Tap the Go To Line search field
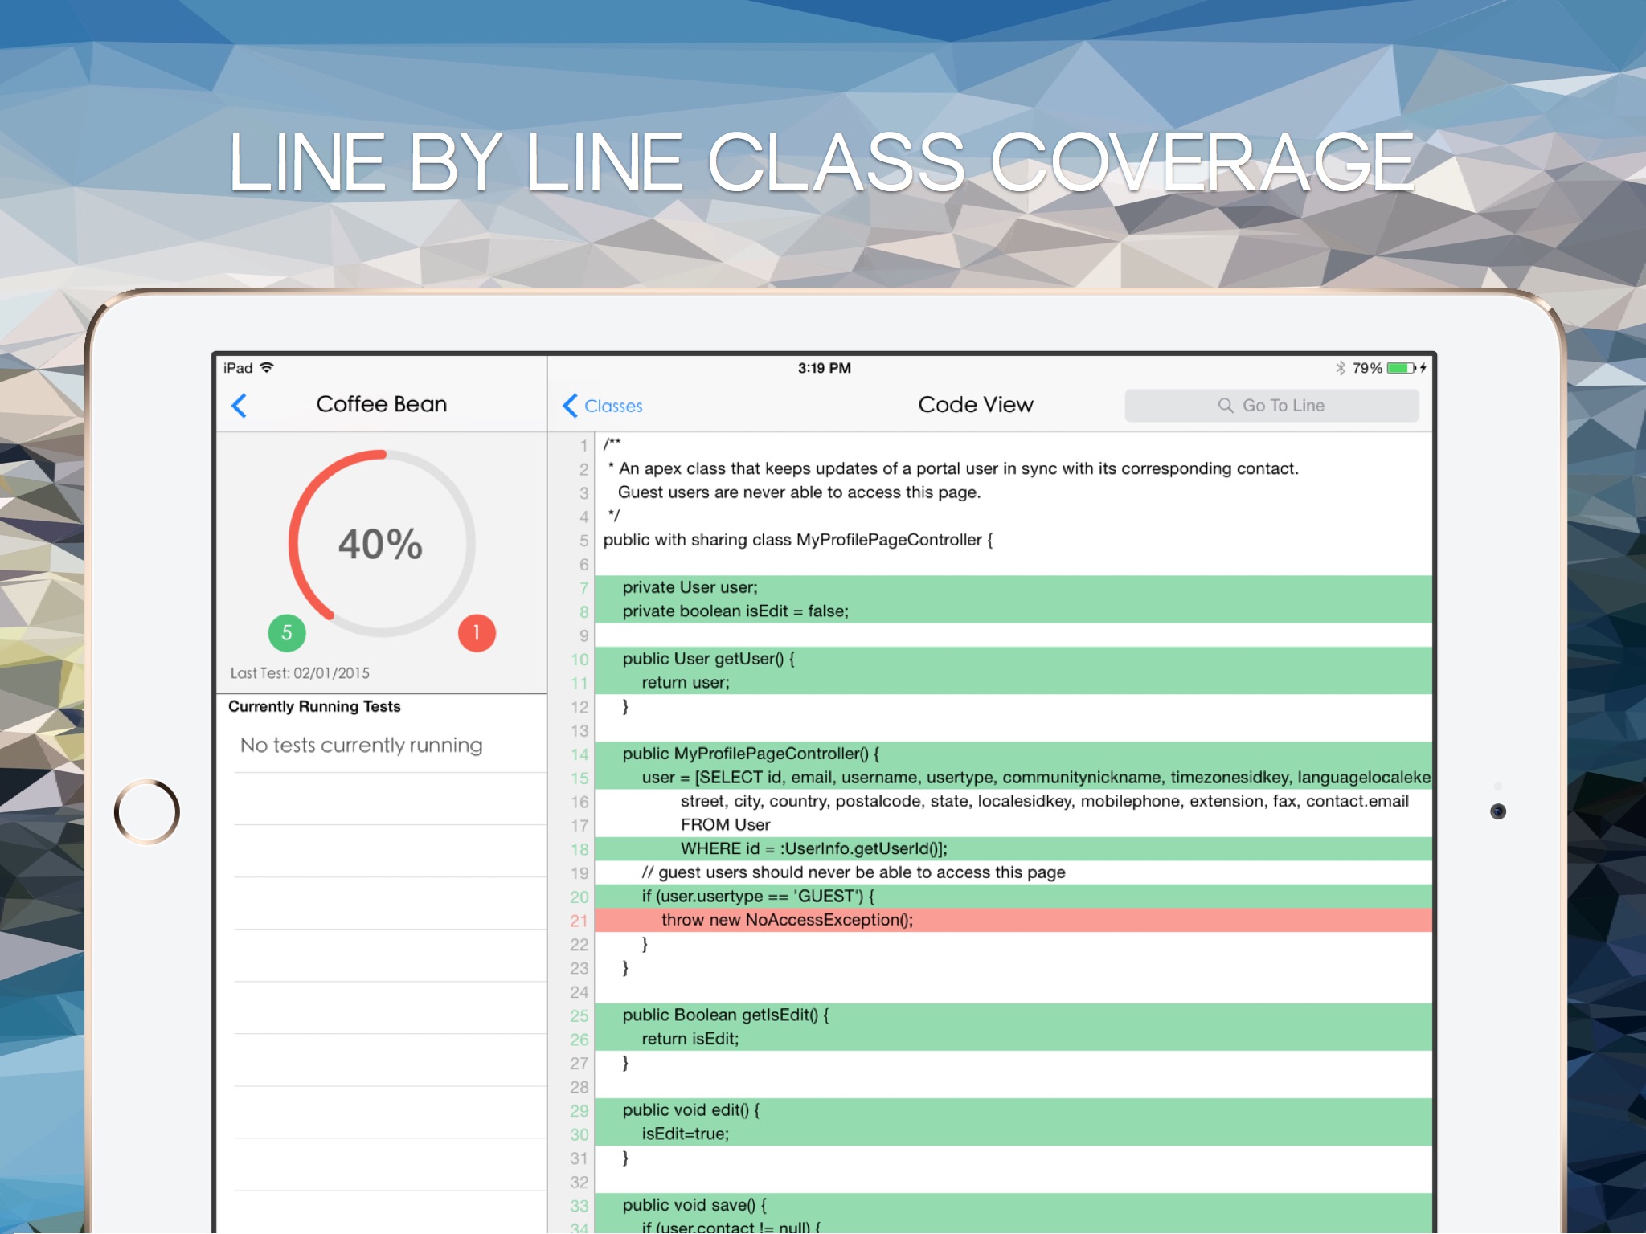The width and height of the screenshot is (1646, 1234). click(x=1271, y=406)
